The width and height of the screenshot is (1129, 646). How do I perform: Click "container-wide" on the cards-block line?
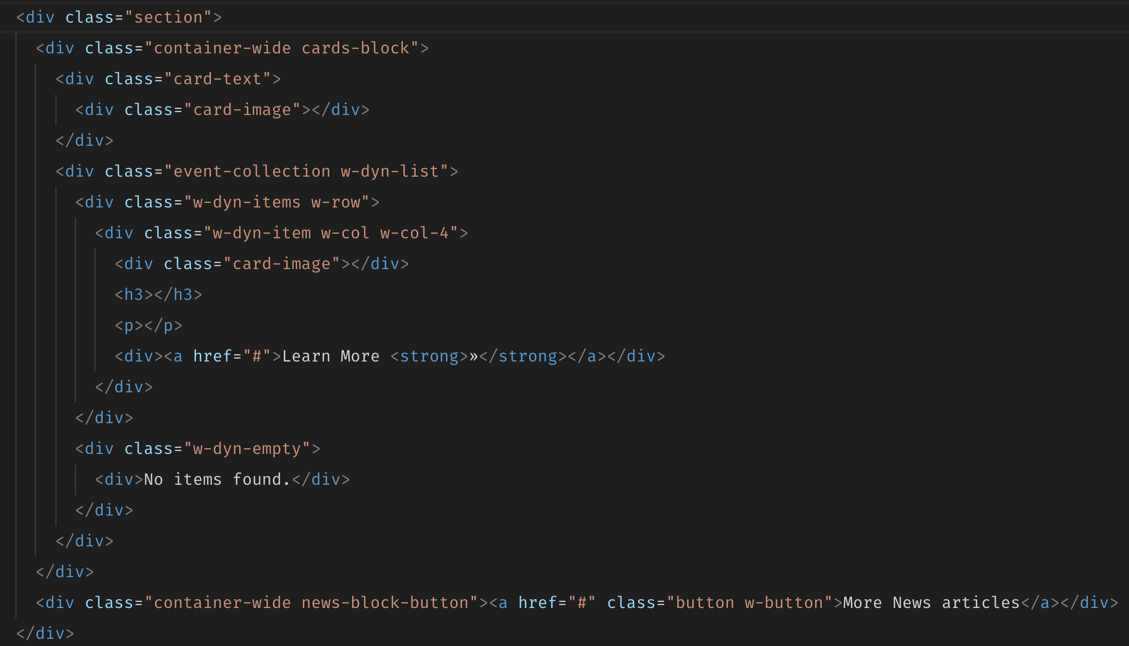222,48
